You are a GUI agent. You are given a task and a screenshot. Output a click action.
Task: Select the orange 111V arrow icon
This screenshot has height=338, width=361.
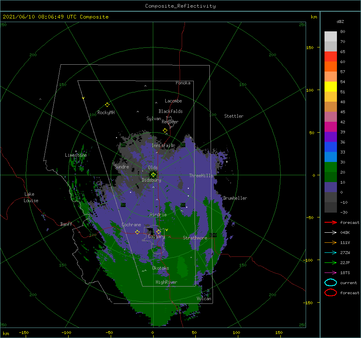[x=331, y=242]
